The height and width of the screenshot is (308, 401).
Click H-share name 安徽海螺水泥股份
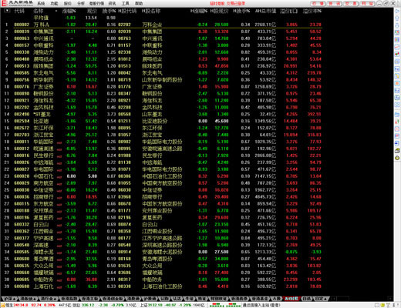162,252
